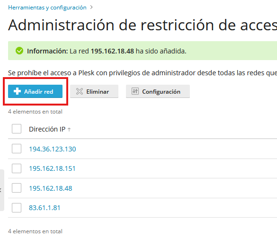Check the box for 195.162.18.48
The image size is (277, 247).
17,188
